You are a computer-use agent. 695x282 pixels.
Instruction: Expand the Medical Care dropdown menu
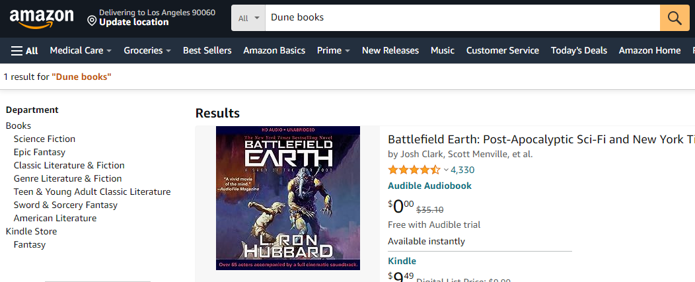(x=81, y=50)
